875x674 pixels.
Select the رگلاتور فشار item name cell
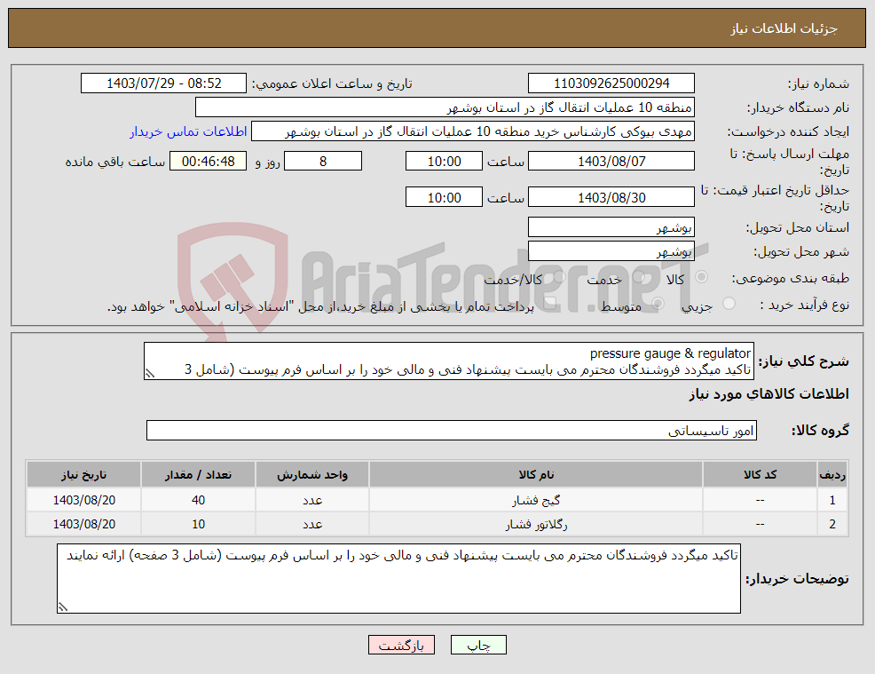tap(536, 524)
